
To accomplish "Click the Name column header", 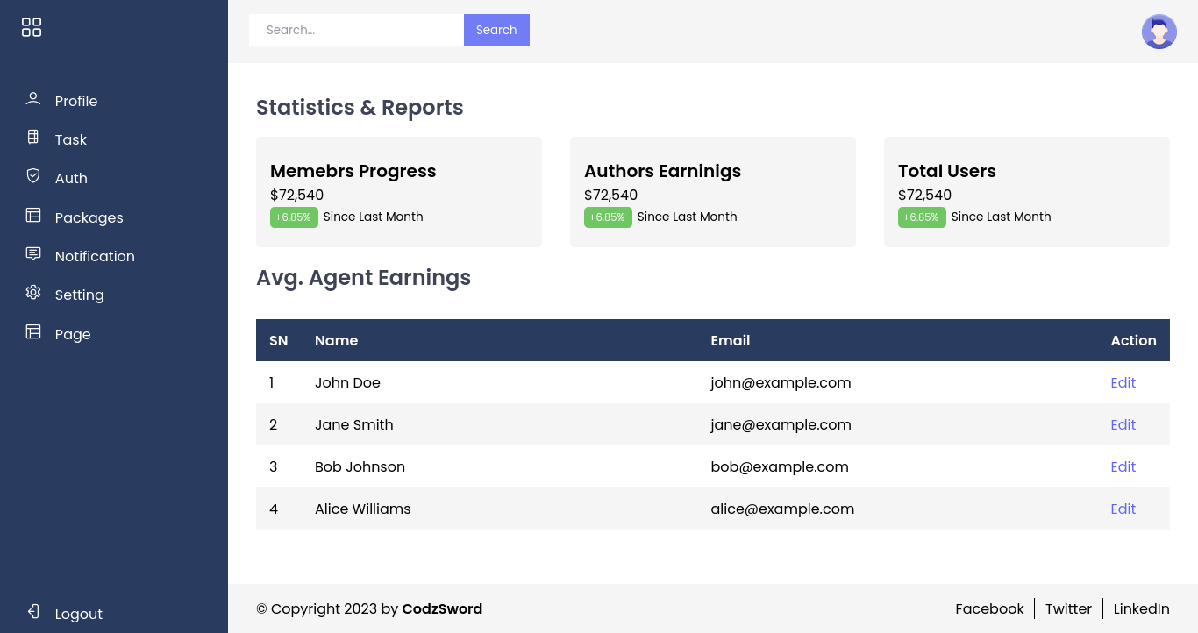I will point(336,340).
